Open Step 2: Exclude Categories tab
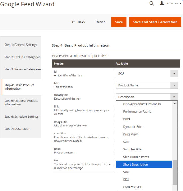This screenshot has height=191, width=183. pyautogui.click(x=22, y=57)
